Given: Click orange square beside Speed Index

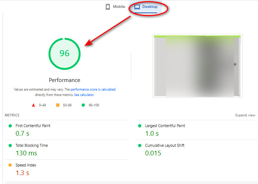Looking at the screenshot, I should pyautogui.click(x=10, y=165).
